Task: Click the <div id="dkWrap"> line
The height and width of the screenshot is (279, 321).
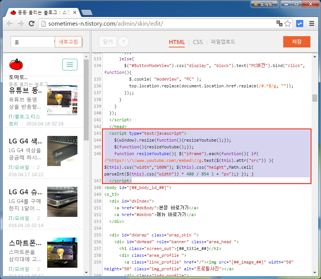Action: pyautogui.click(x=154, y=235)
